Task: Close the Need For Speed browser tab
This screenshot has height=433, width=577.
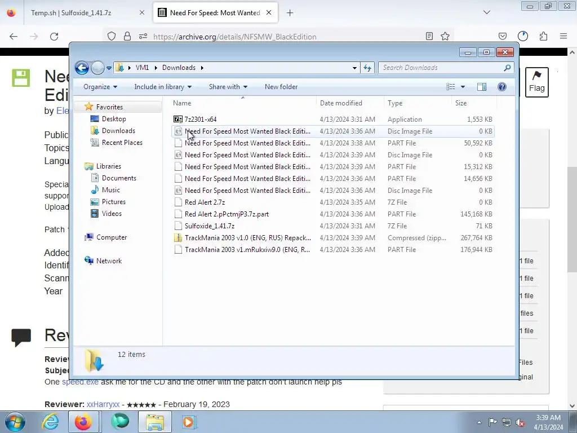Action: (x=269, y=12)
